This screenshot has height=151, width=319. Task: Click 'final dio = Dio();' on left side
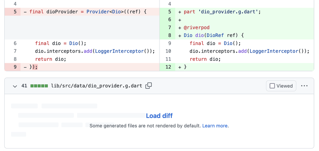(x=61, y=43)
